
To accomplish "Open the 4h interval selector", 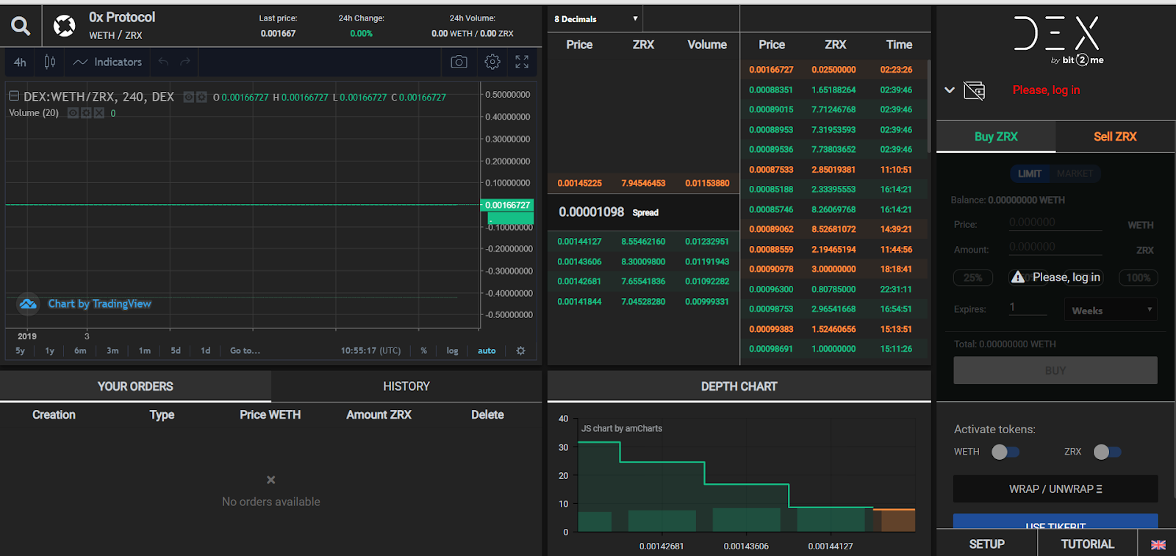I will coord(20,62).
